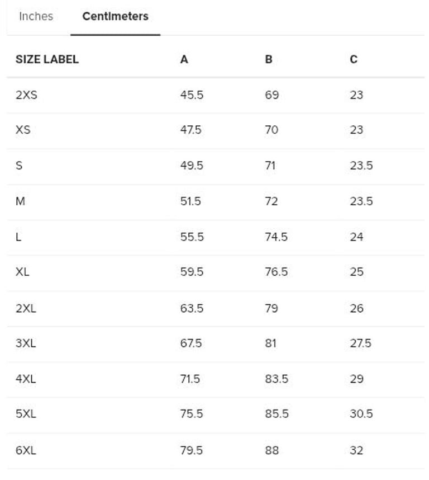Click the SIZE LABEL column header
This screenshot has height=480, width=429.
click(x=47, y=59)
